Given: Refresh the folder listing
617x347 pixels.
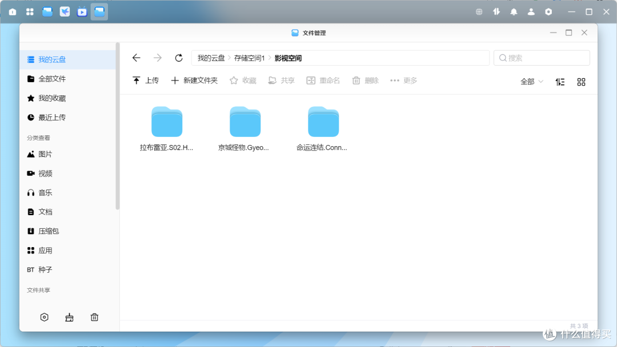Looking at the screenshot, I should [179, 58].
